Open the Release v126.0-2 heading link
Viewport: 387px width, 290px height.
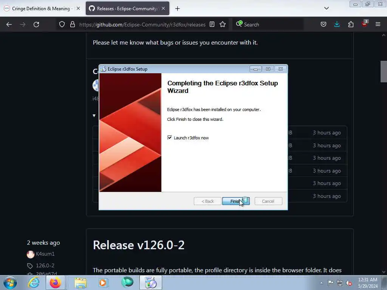click(x=139, y=245)
